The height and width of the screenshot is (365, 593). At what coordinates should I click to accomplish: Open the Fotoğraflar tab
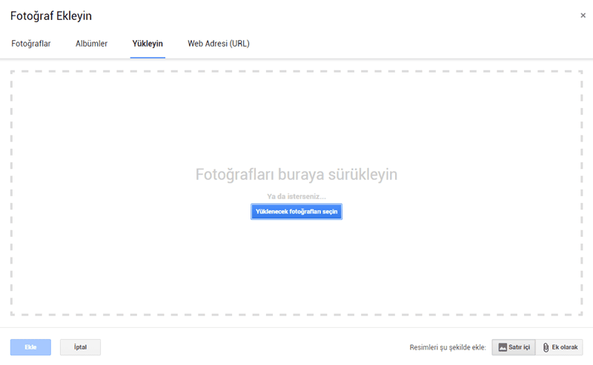point(31,44)
